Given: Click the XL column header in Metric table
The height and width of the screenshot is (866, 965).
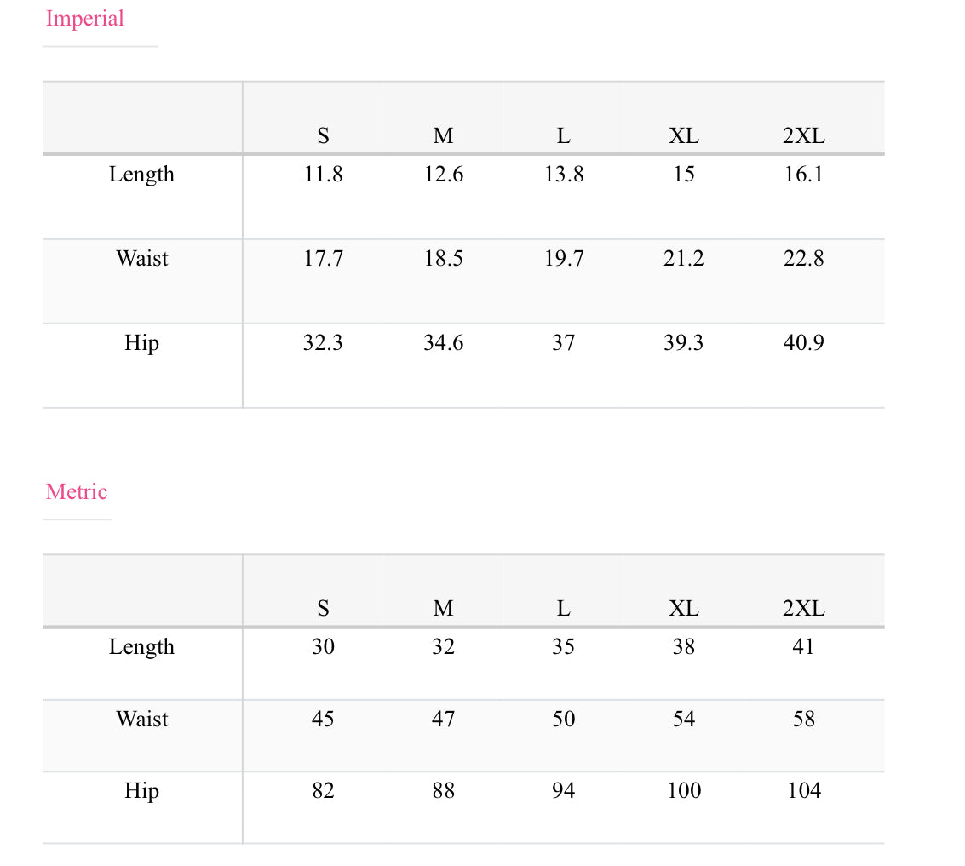Looking at the screenshot, I should pos(683,608).
